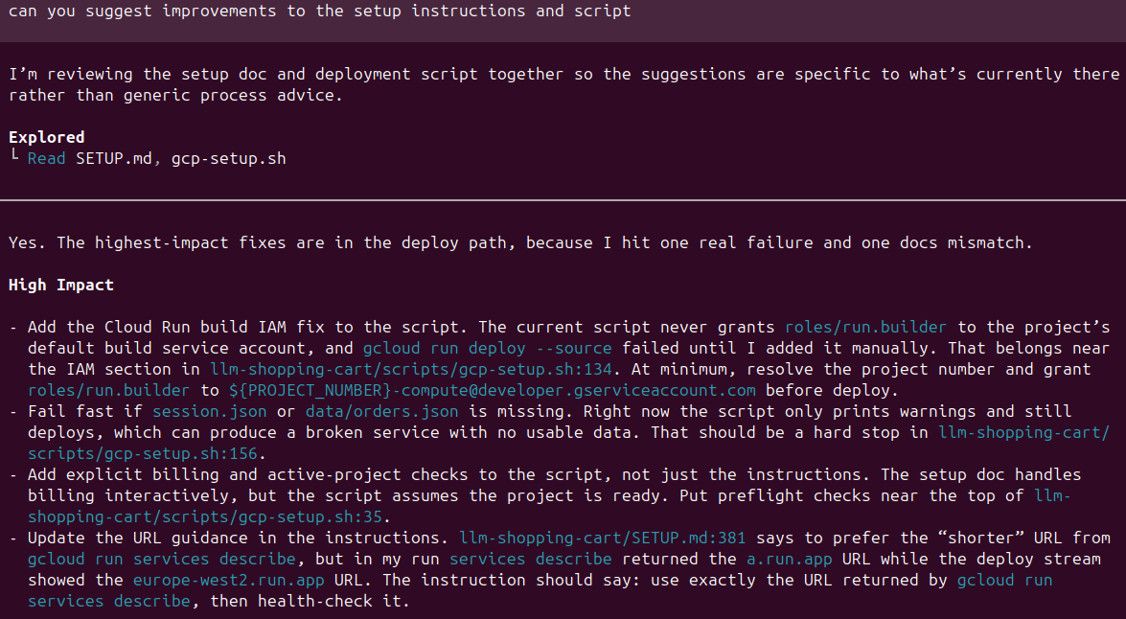
Task: Click the PROJECT_NUMBER compute service account address
Action: point(492,390)
